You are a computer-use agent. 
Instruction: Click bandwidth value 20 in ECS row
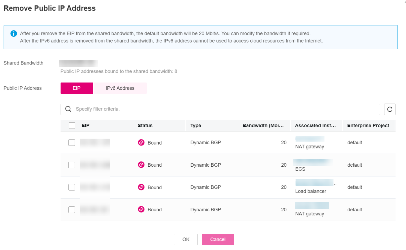pos(284,165)
